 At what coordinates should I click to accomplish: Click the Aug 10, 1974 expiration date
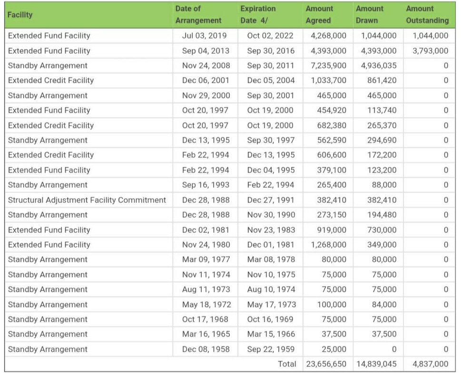271,289
